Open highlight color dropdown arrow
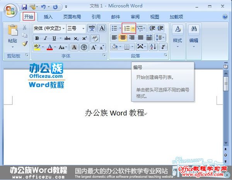This screenshot has width=232, height=180. coord(43,47)
